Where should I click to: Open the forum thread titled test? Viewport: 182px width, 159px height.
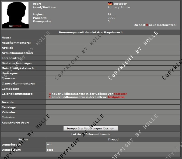(x=50, y=150)
